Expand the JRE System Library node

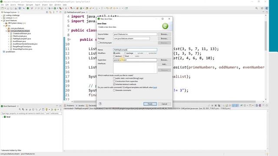click(x=4, y=23)
